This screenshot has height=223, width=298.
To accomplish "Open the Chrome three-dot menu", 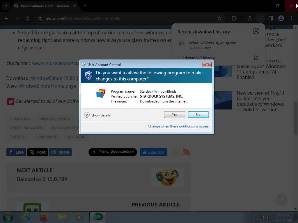I will [292, 18].
